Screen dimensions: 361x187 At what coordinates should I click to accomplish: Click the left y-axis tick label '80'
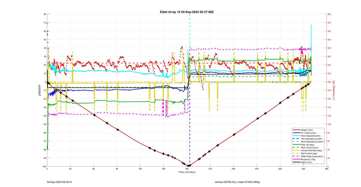coord(45,14)
